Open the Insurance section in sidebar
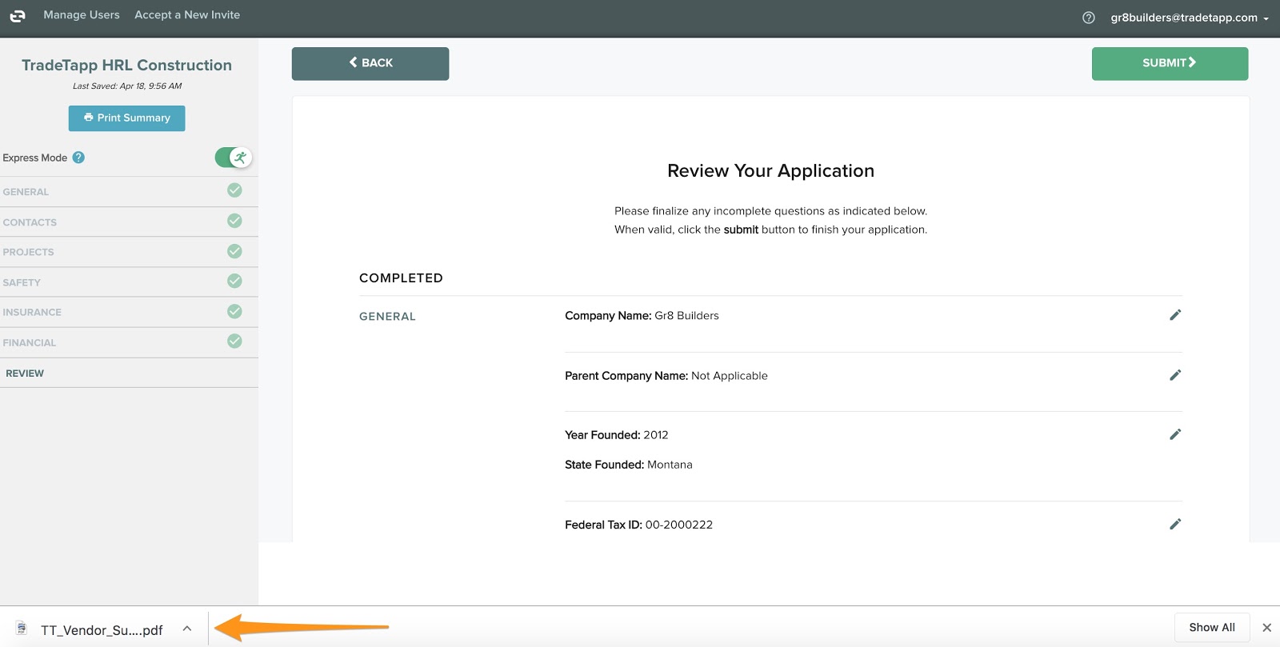This screenshot has height=647, width=1280. click(32, 312)
